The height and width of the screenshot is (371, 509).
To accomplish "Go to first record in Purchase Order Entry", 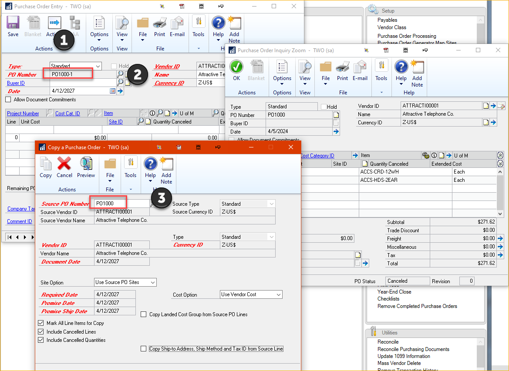I will tap(10, 237).
